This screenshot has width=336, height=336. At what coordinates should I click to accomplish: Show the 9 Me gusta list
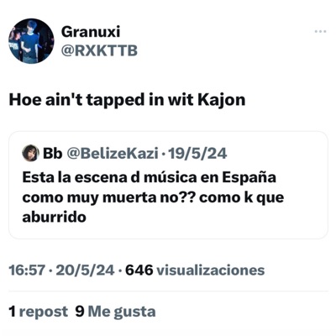click(x=115, y=312)
